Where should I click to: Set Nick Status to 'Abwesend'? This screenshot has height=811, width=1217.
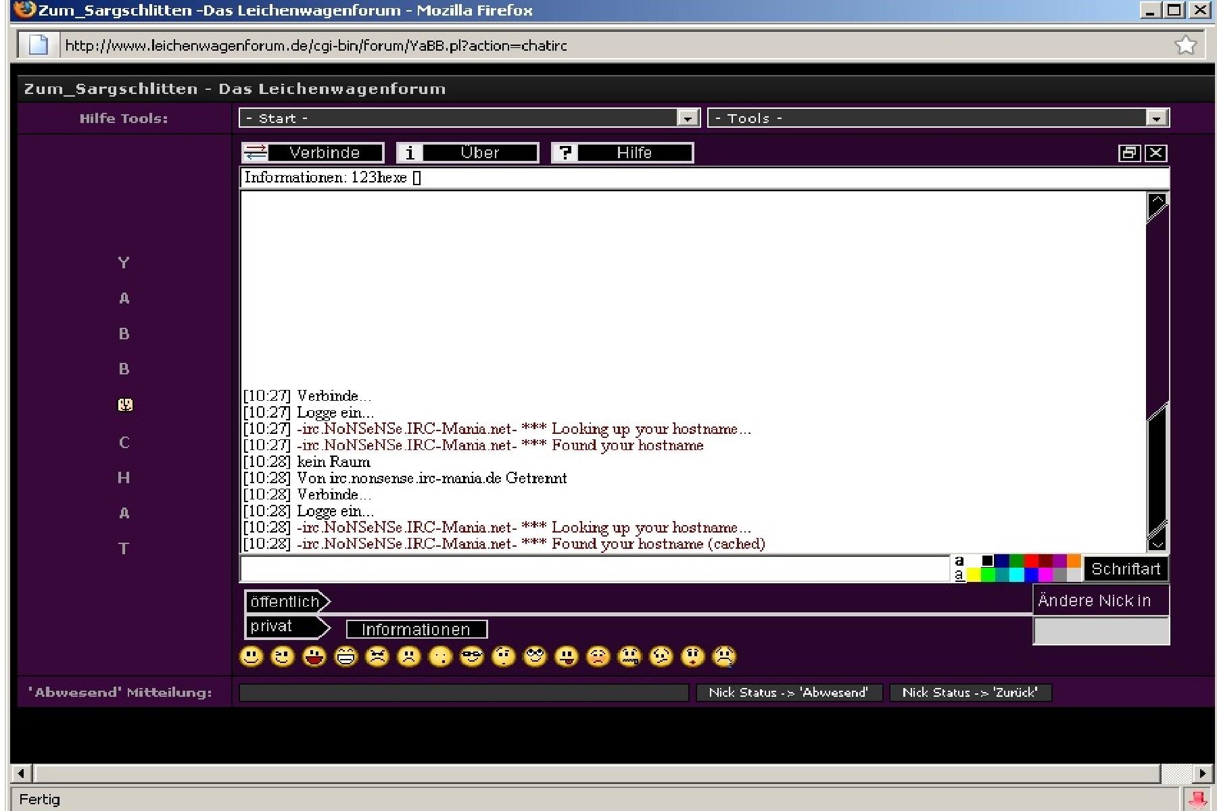click(789, 693)
